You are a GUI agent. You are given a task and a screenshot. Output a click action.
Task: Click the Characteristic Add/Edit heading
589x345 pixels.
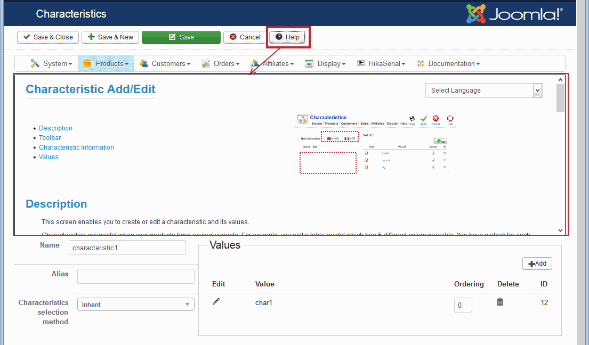[x=91, y=89]
